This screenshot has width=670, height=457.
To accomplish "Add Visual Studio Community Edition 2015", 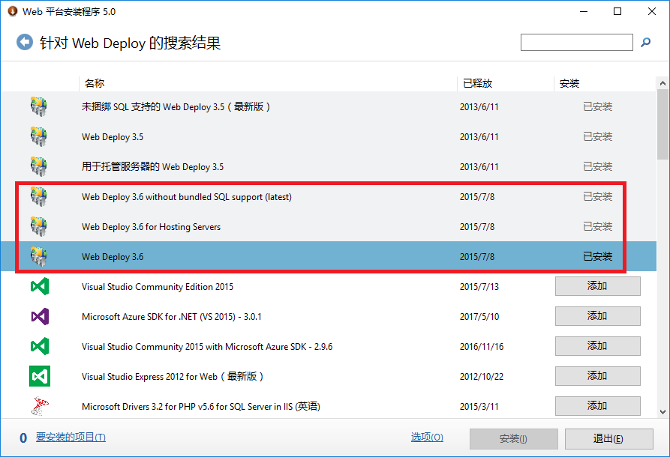I will point(598,286).
